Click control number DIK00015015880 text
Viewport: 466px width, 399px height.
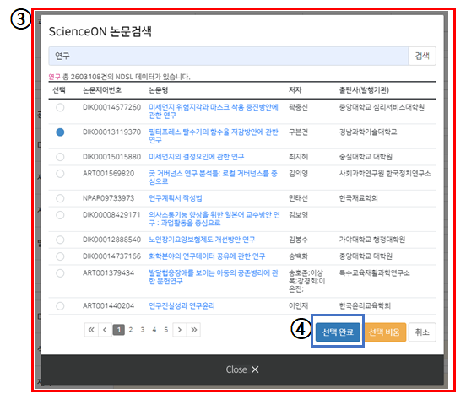tap(111, 157)
